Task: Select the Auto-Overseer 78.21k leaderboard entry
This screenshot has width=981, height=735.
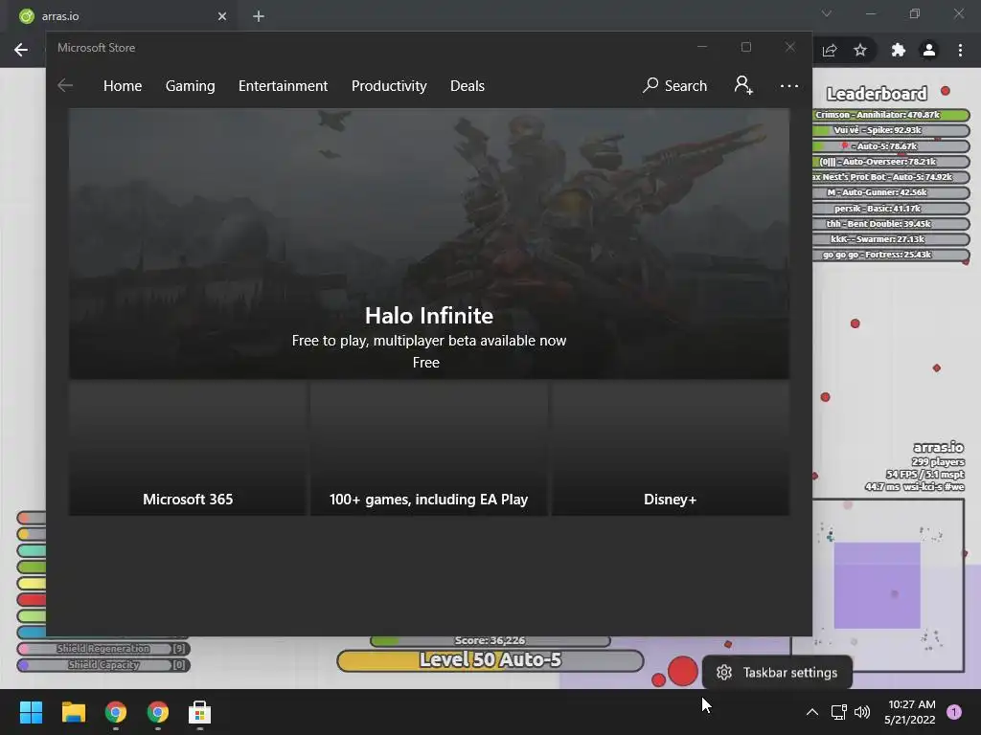Action: pos(891,162)
